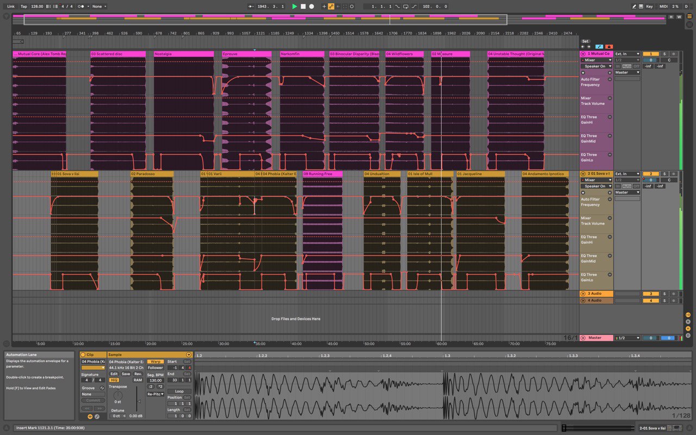Viewport: 696px width, 435px height.
Task: Solo track 2 with S button
Action: click(664, 174)
